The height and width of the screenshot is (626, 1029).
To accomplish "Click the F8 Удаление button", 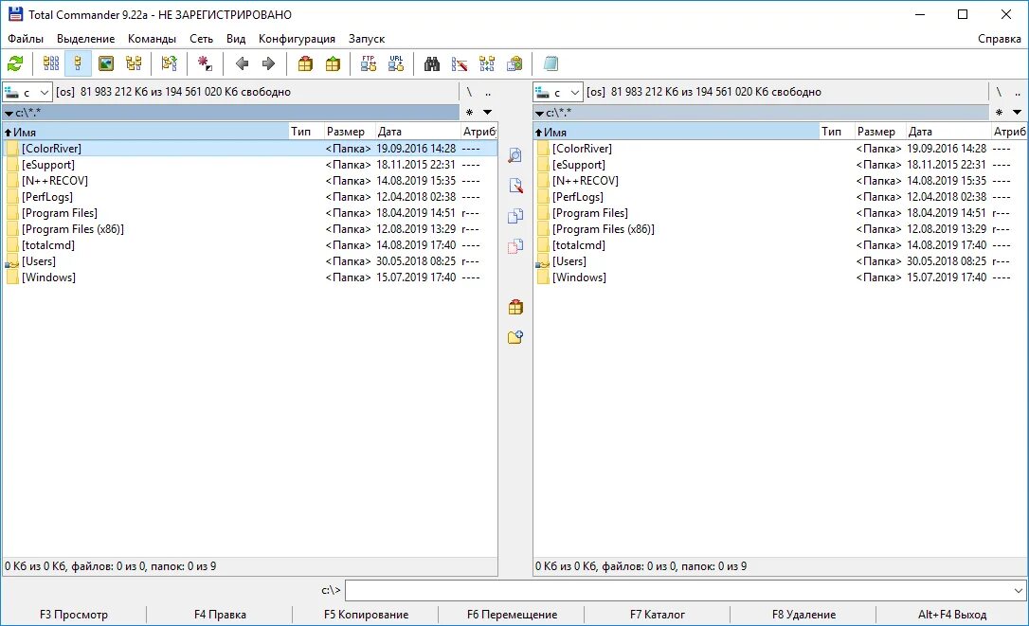I will [803, 615].
